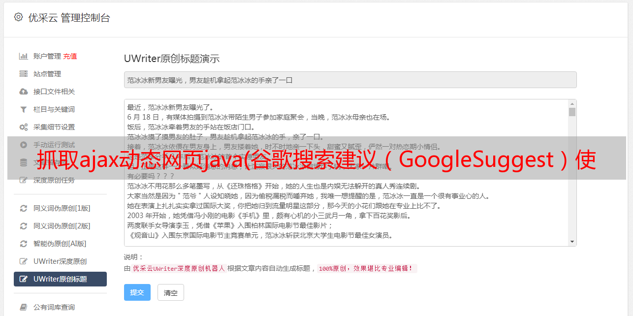Screen dimensions: 633x316
Task: Click the line starting 两度联手女导演李玉
Action: 230,225
